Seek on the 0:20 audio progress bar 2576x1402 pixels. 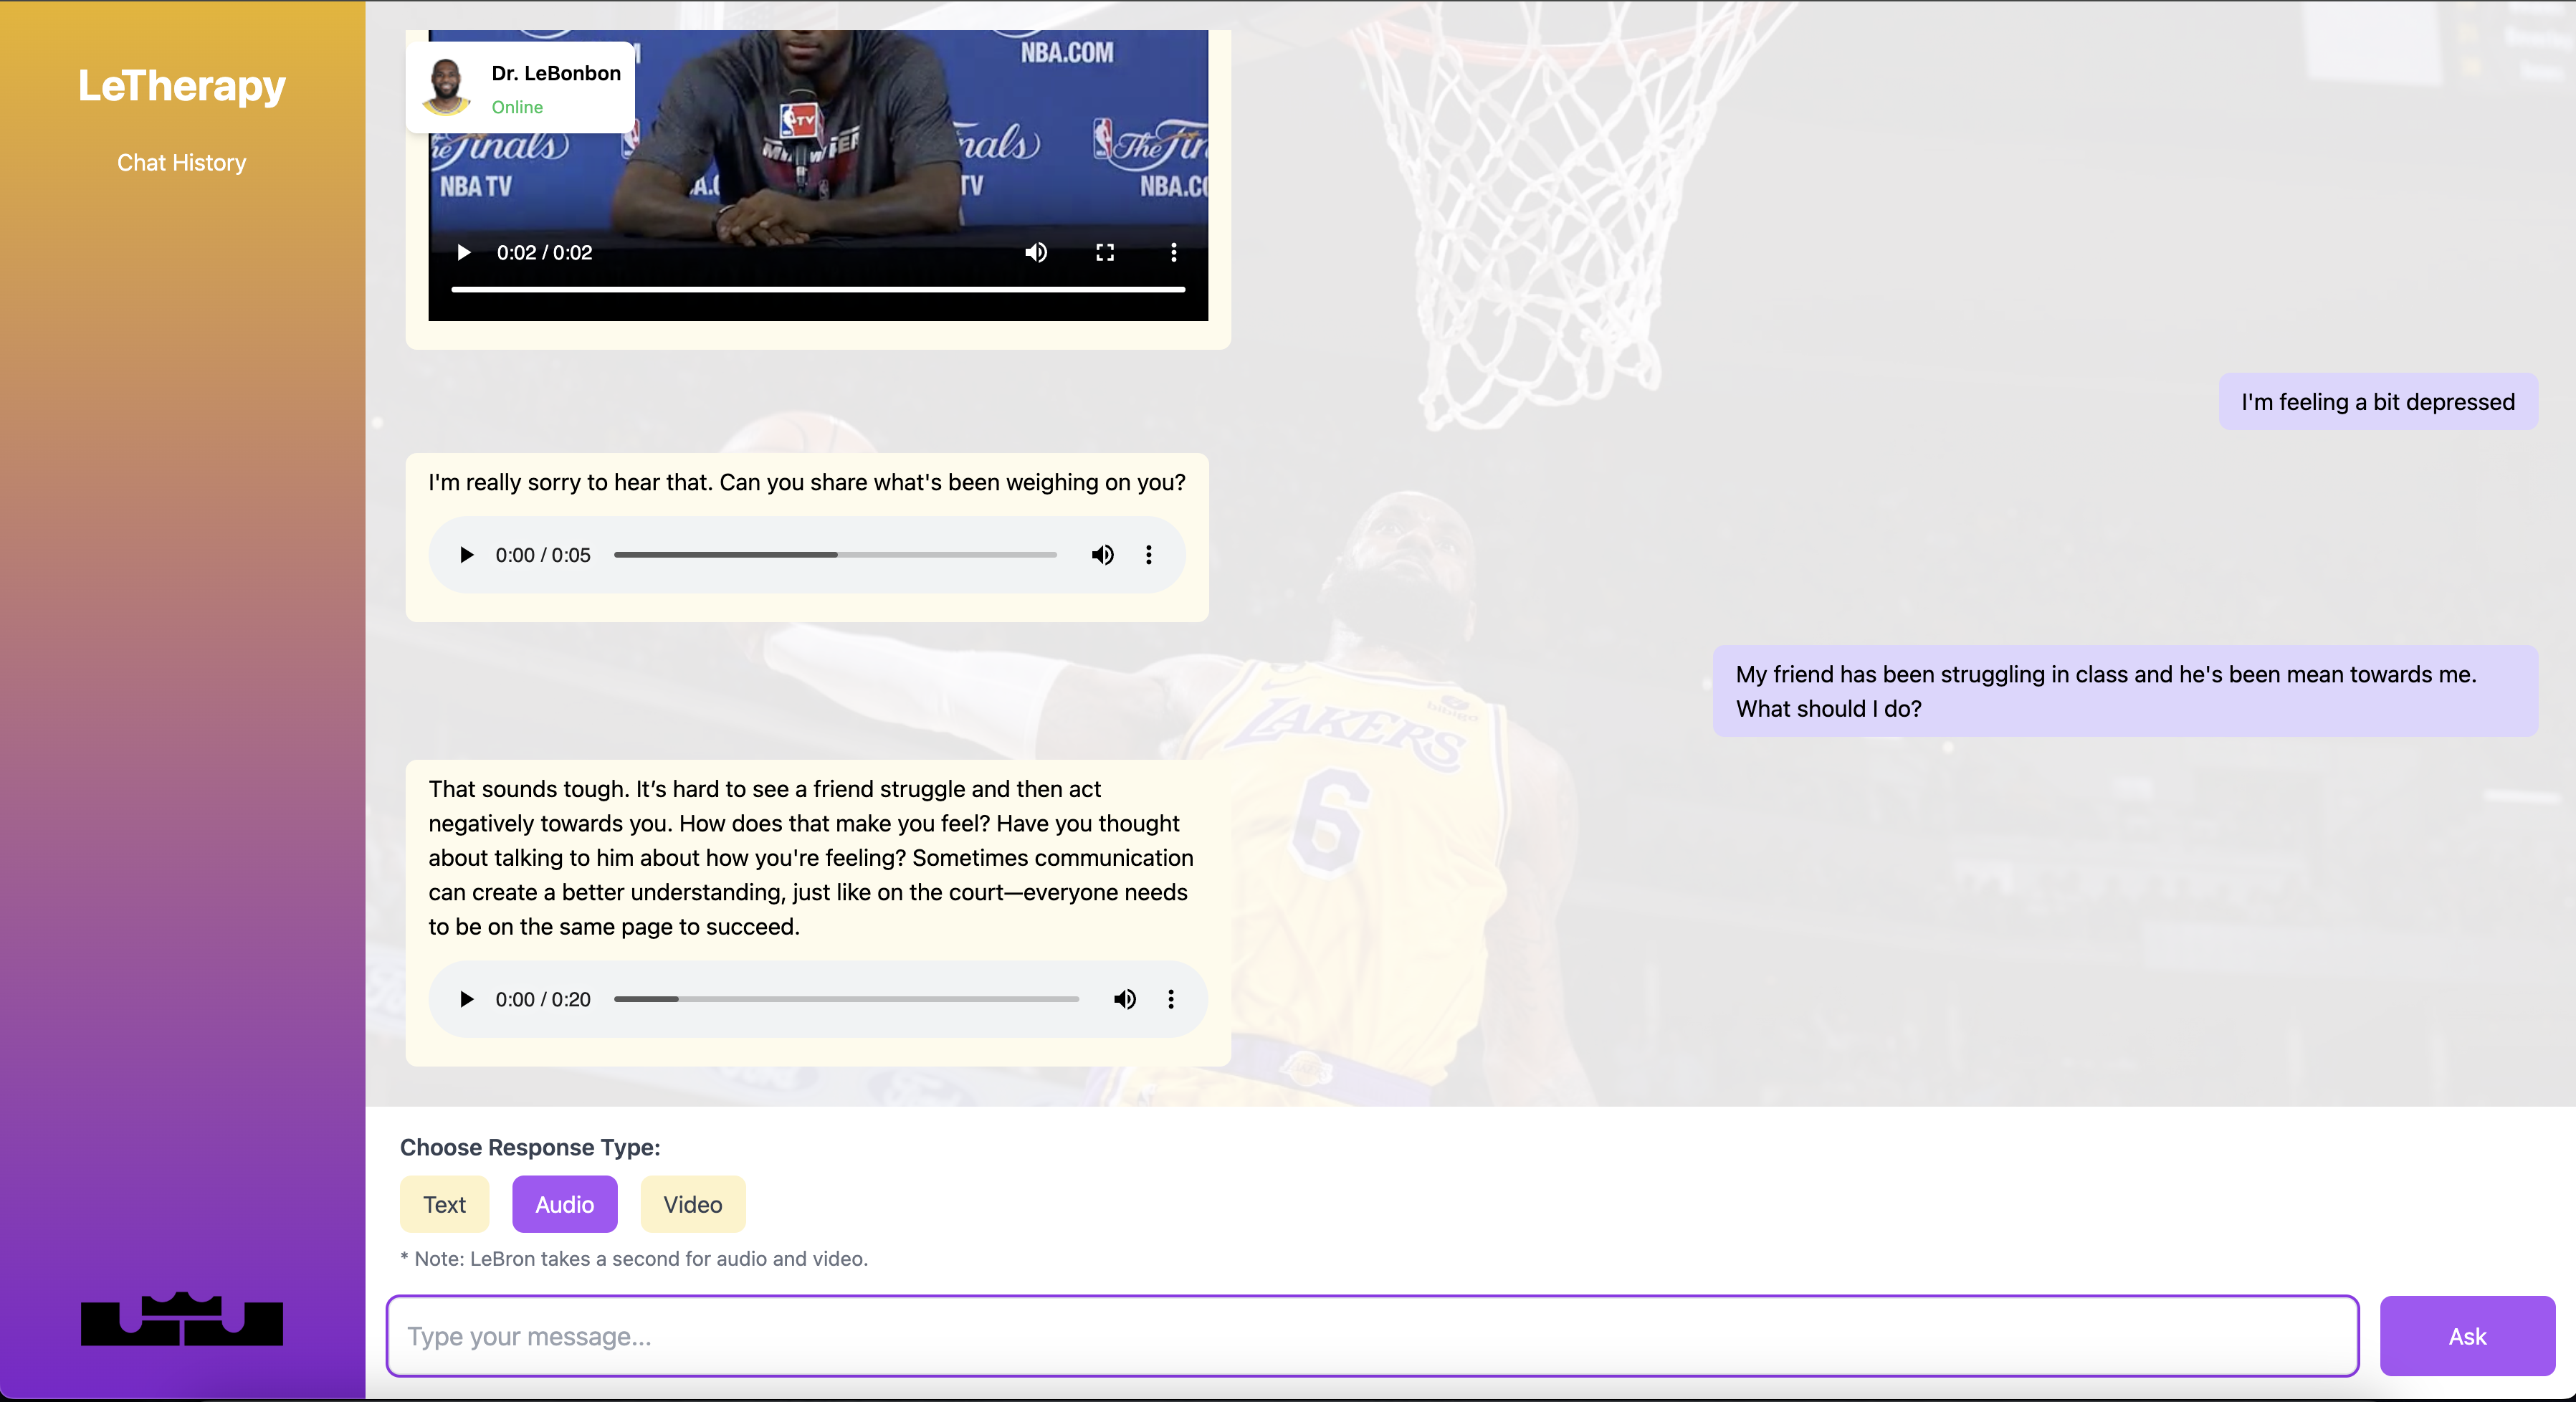point(846,999)
